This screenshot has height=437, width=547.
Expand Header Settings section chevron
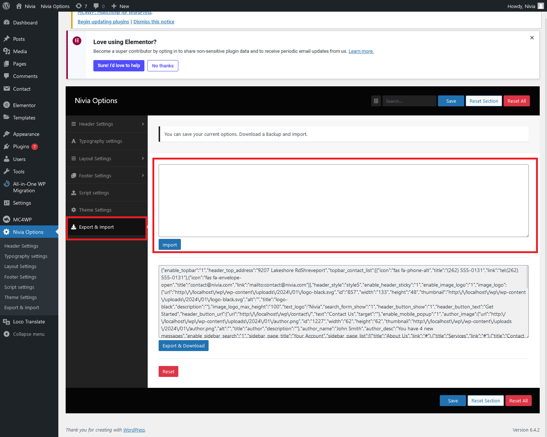click(x=143, y=124)
